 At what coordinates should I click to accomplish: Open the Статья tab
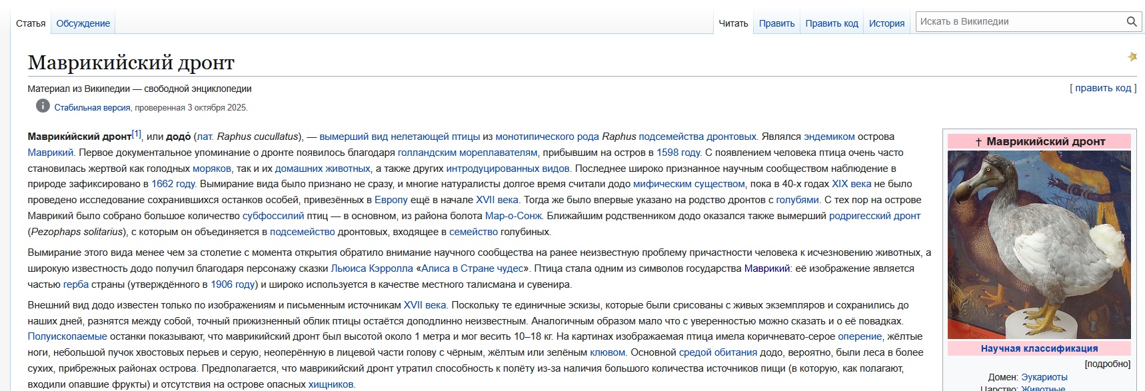coord(31,23)
